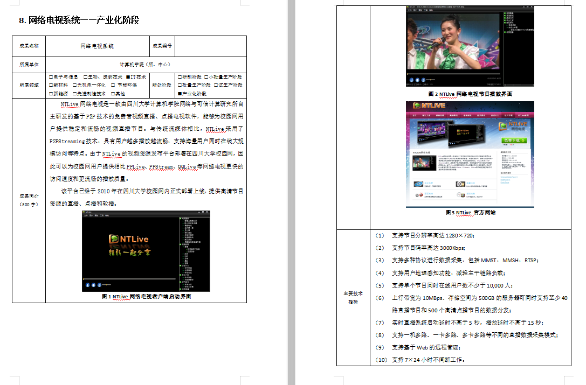586x385 pixels.
Task: Check the 新能源 checkbox
Action: coord(51,93)
